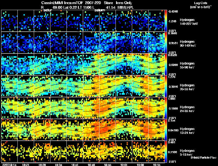Click the '0.8528' colorbar value
Image resolution: width=218 pixels, height=166 pixels.
(172, 55)
